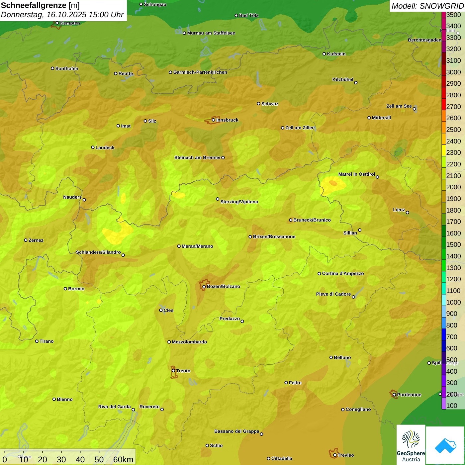Click the Sonthofen label

click(x=67, y=68)
